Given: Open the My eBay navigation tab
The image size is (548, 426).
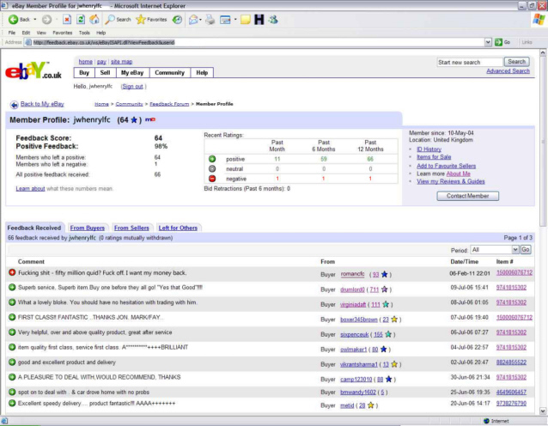Looking at the screenshot, I should coord(132,73).
